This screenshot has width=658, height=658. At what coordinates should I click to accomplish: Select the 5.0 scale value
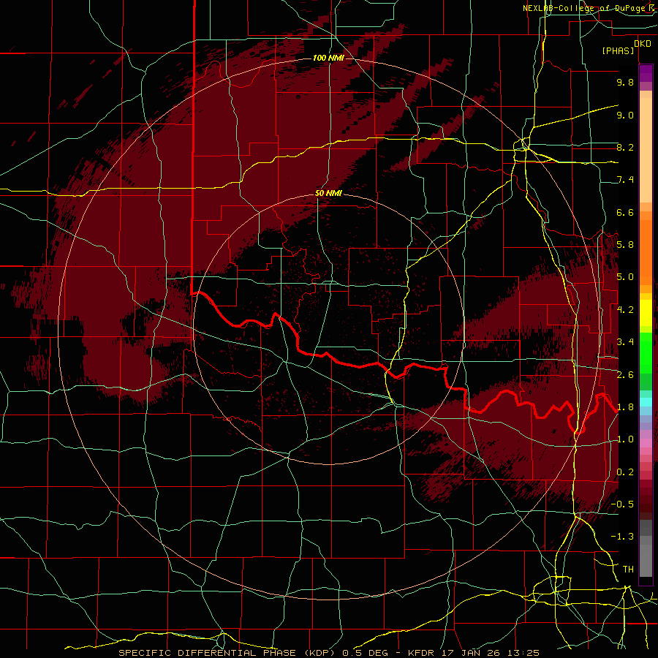(625, 277)
